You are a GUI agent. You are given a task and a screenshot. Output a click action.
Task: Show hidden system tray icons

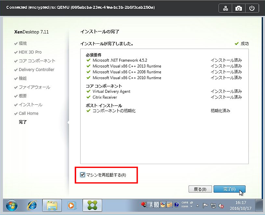[197, 205]
